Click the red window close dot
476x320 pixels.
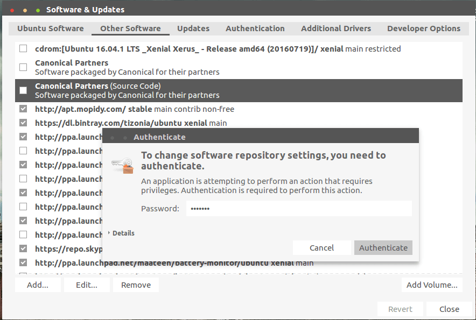click(x=12, y=10)
